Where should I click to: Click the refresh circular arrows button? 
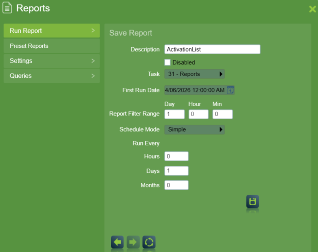tap(149, 242)
